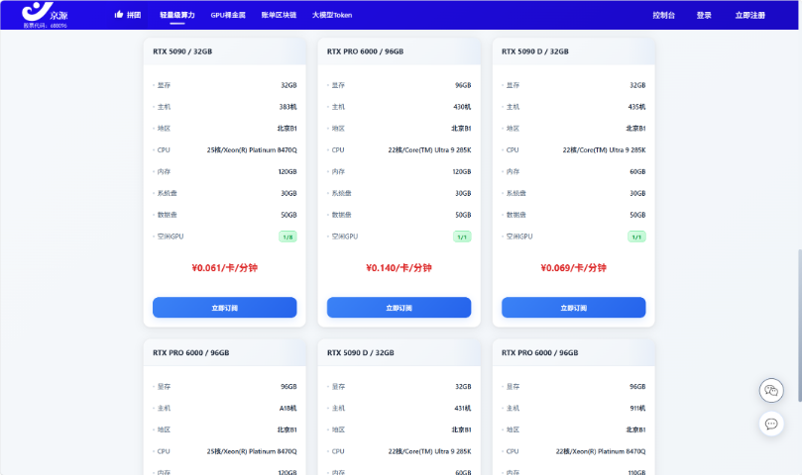This screenshot has width=802, height=475.
Task: Open the 轻量级算力 tab
Action: point(177,15)
